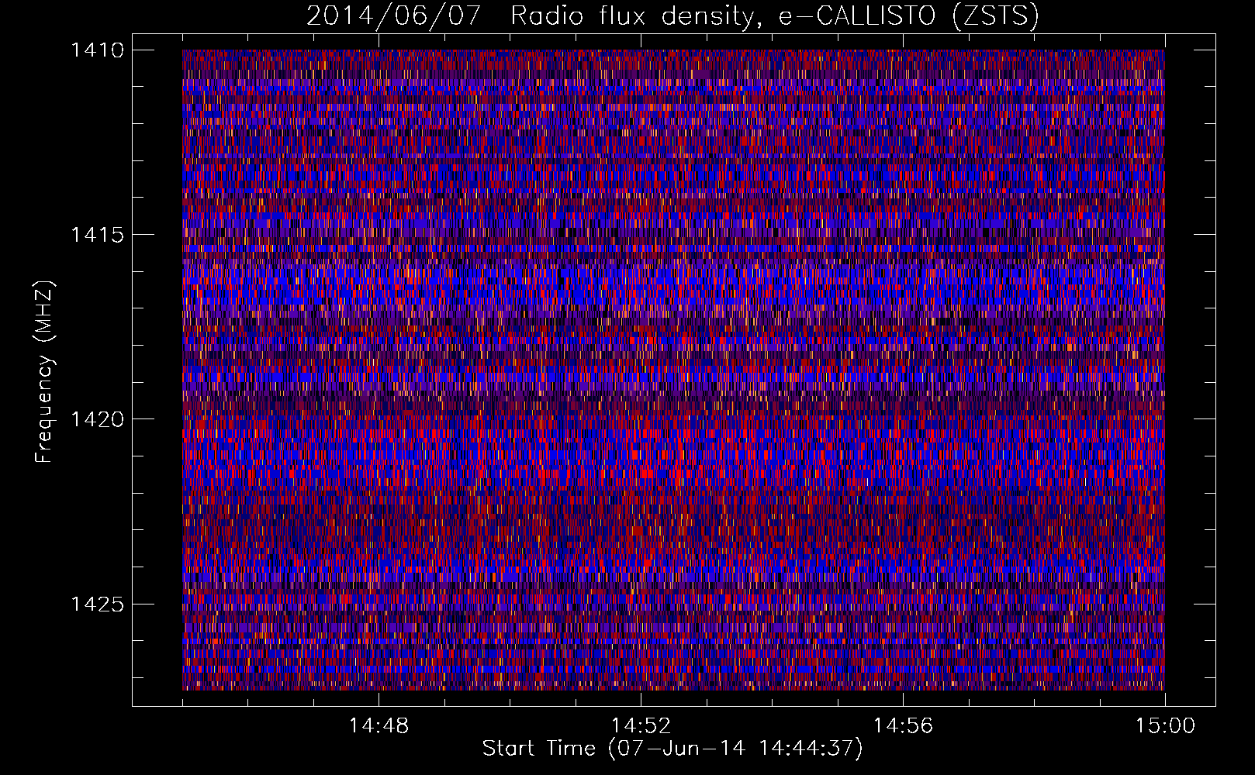Click the 14:48 time tick label

point(379,726)
